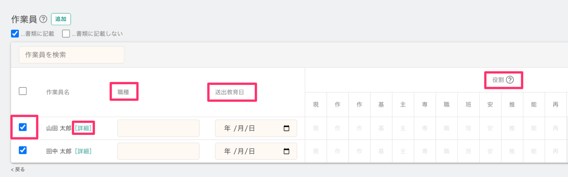Toggle the 班 role for 田中 太郎

(x=469, y=151)
